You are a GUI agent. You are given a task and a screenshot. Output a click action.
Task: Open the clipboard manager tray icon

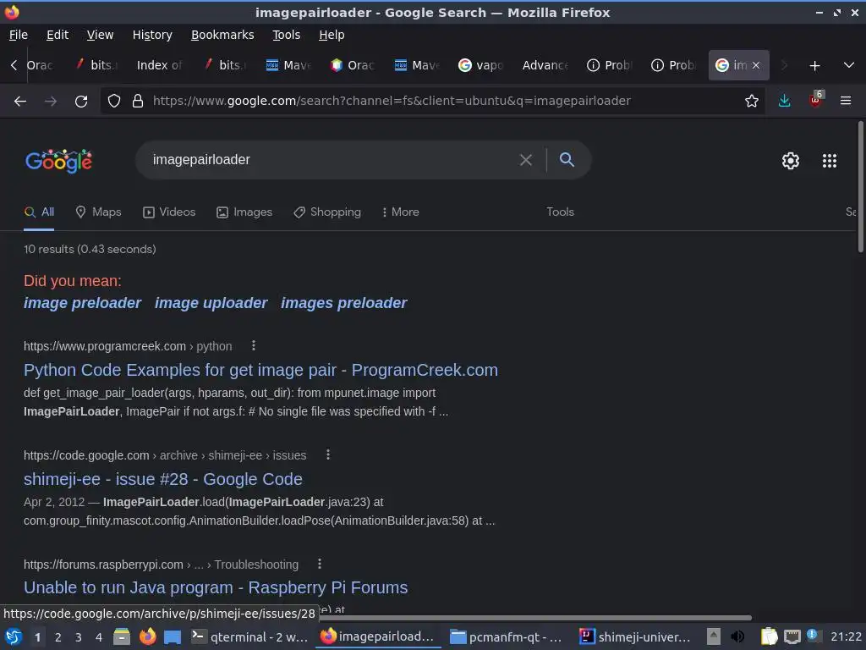point(769,636)
